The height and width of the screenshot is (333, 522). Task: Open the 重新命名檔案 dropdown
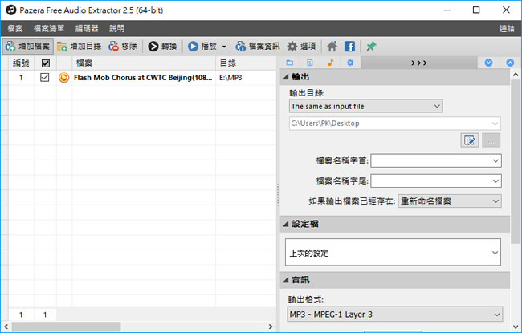click(x=450, y=201)
